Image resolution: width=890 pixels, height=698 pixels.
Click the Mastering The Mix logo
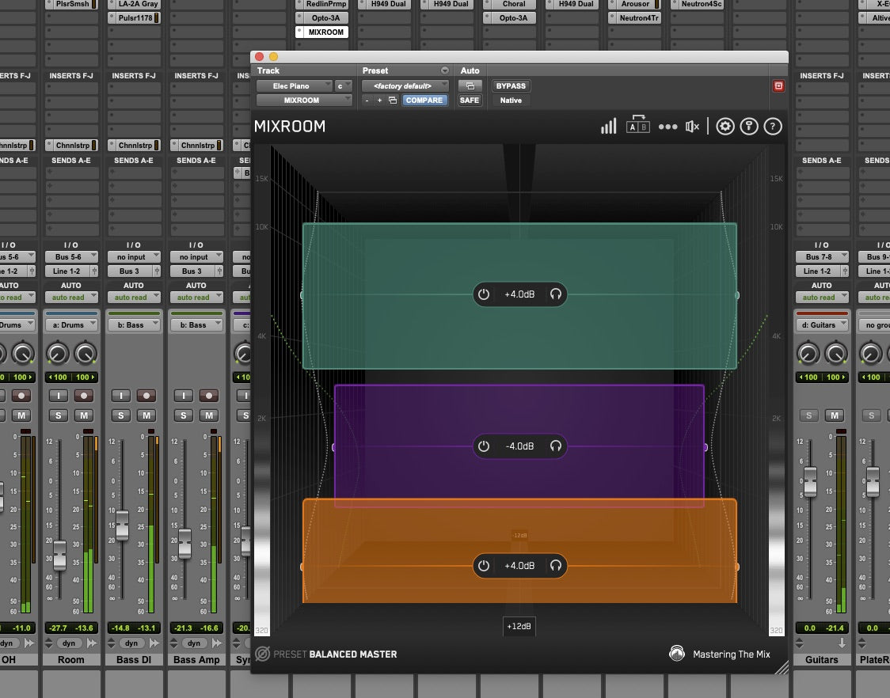pyautogui.click(x=676, y=654)
